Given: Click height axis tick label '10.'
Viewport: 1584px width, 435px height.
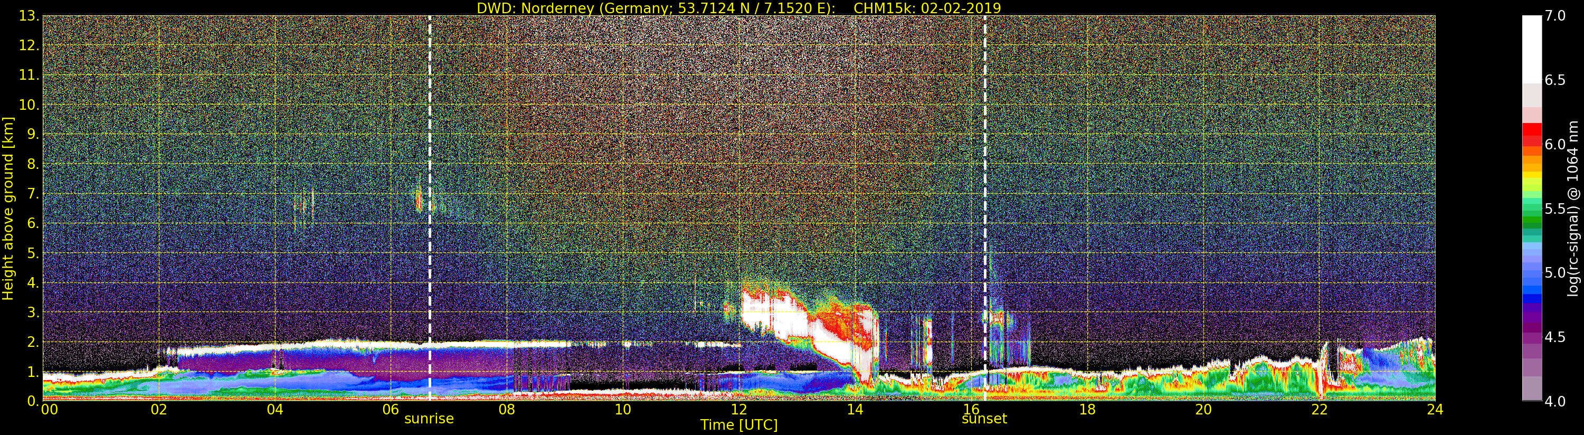Looking at the screenshot, I should 30,105.
